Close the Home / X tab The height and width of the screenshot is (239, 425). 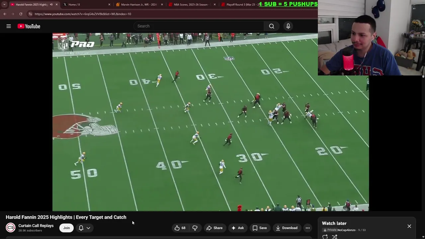point(109,5)
